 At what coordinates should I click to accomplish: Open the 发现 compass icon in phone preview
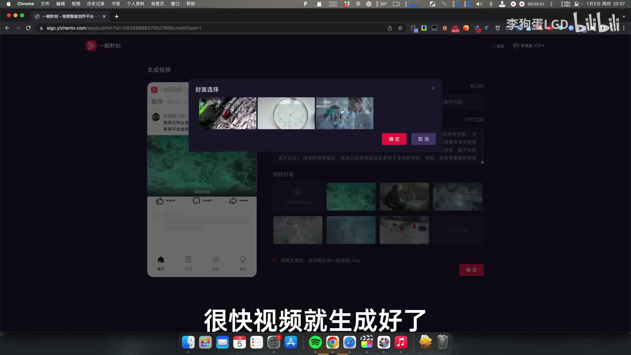(216, 260)
